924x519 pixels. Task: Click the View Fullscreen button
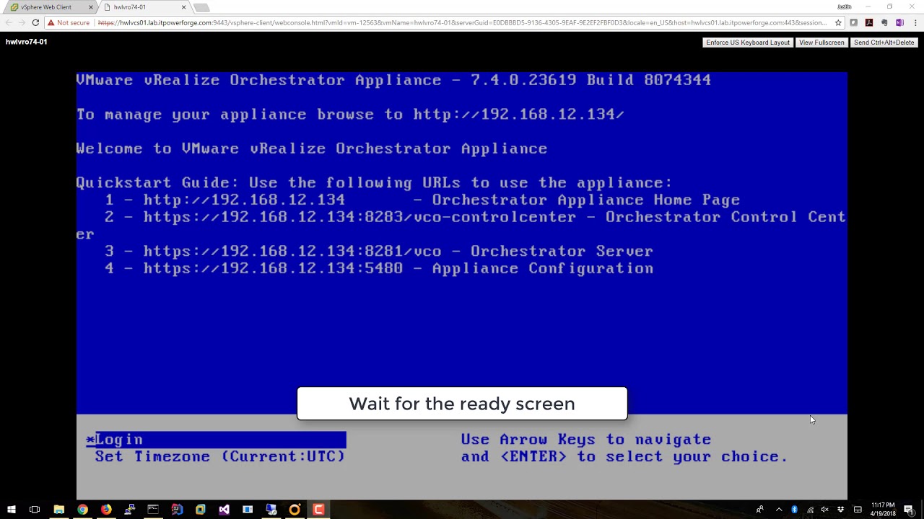coord(821,43)
